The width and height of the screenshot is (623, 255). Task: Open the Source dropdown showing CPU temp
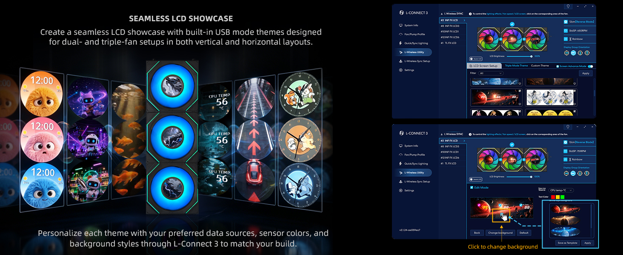pos(560,190)
